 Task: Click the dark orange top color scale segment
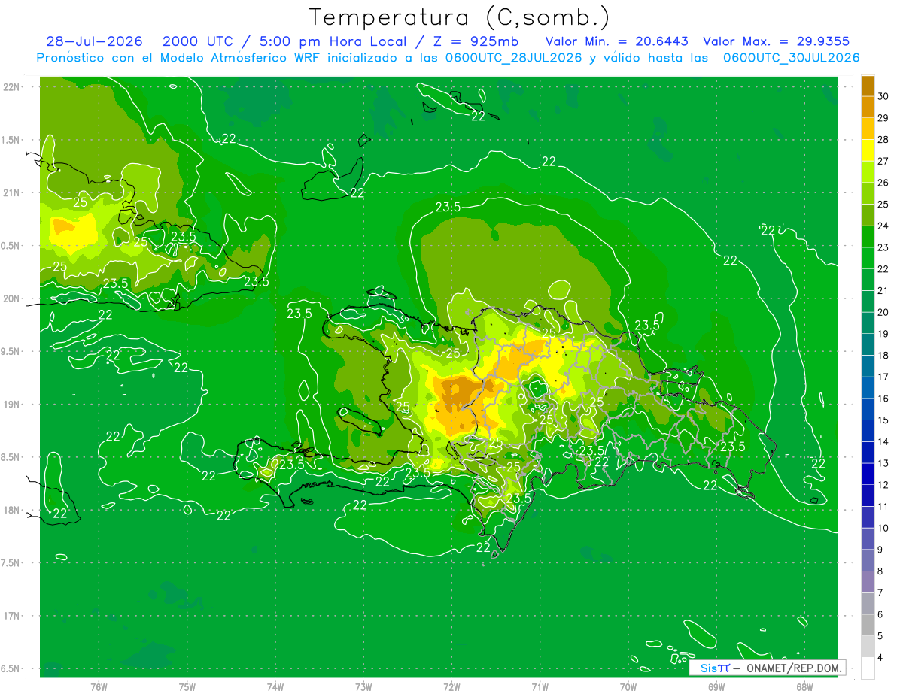click(x=868, y=86)
